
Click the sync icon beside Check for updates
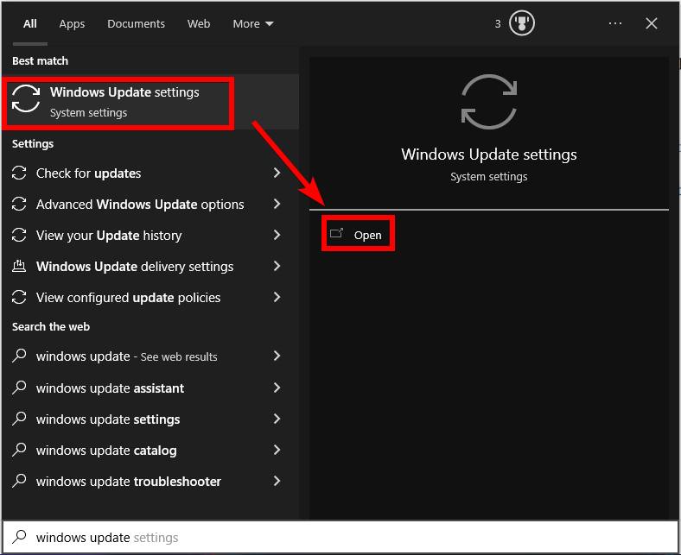[x=19, y=173]
